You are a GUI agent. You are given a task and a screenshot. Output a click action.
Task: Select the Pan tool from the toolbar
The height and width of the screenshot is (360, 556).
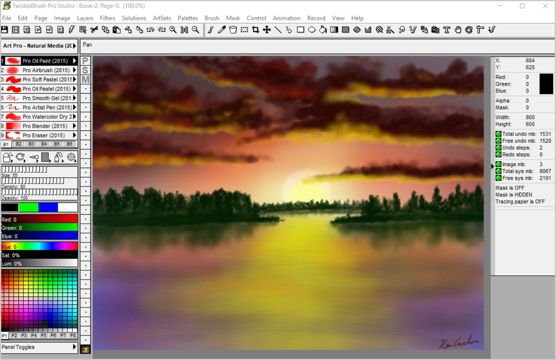[457, 29]
